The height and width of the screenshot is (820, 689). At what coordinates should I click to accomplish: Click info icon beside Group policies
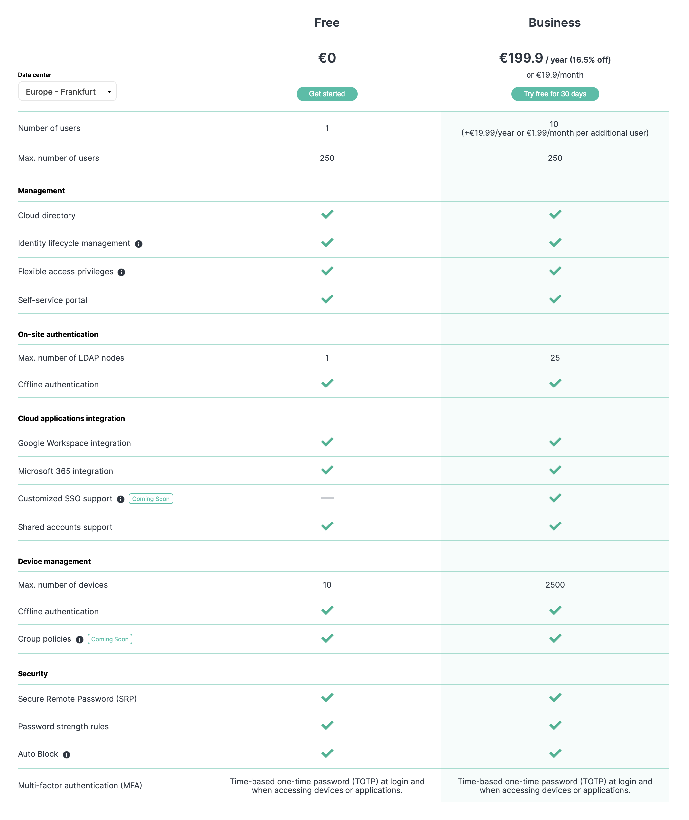[80, 639]
